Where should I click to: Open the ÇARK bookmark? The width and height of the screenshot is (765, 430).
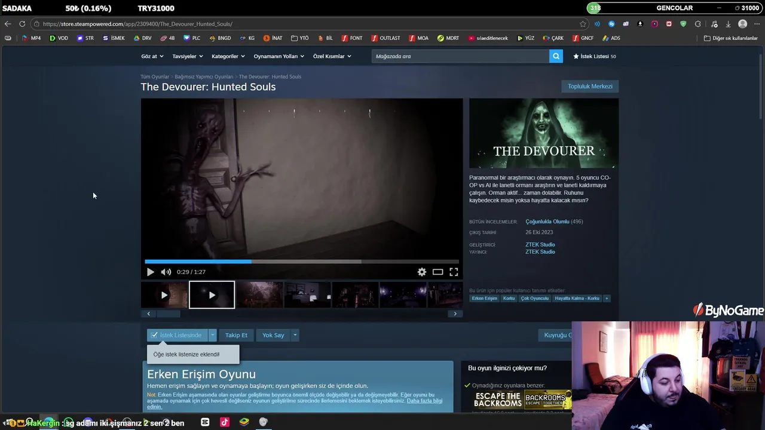553,38
